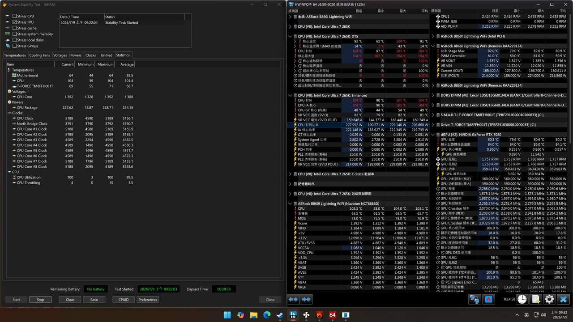The width and height of the screenshot is (573, 322).
Task: Clear the stability test statistics
Action: pyautogui.click(x=70, y=300)
